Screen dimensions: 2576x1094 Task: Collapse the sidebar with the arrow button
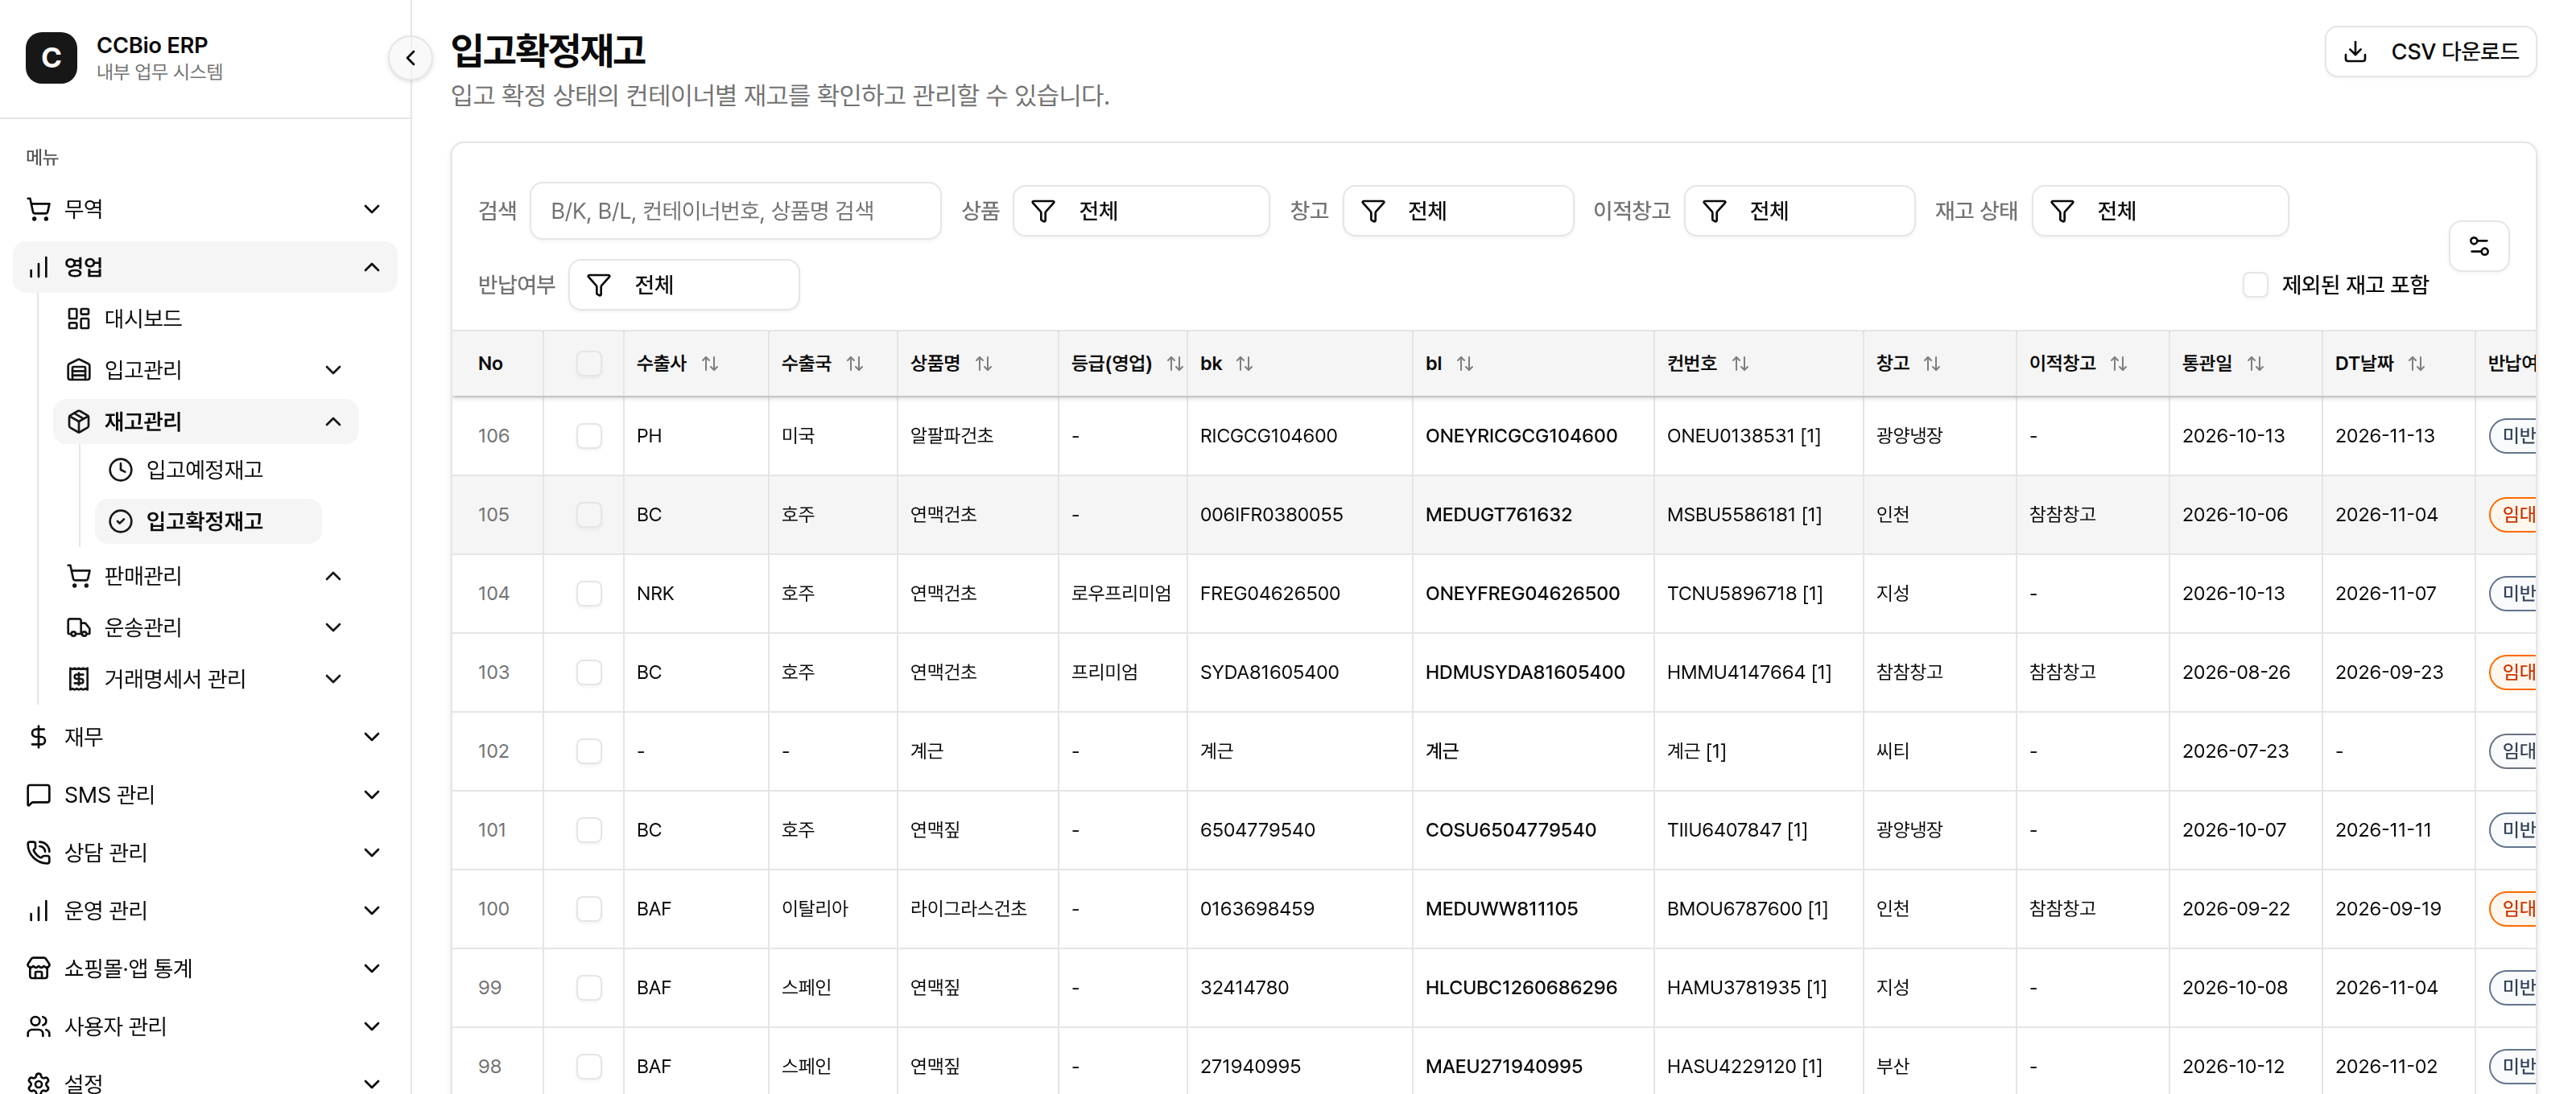click(410, 58)
